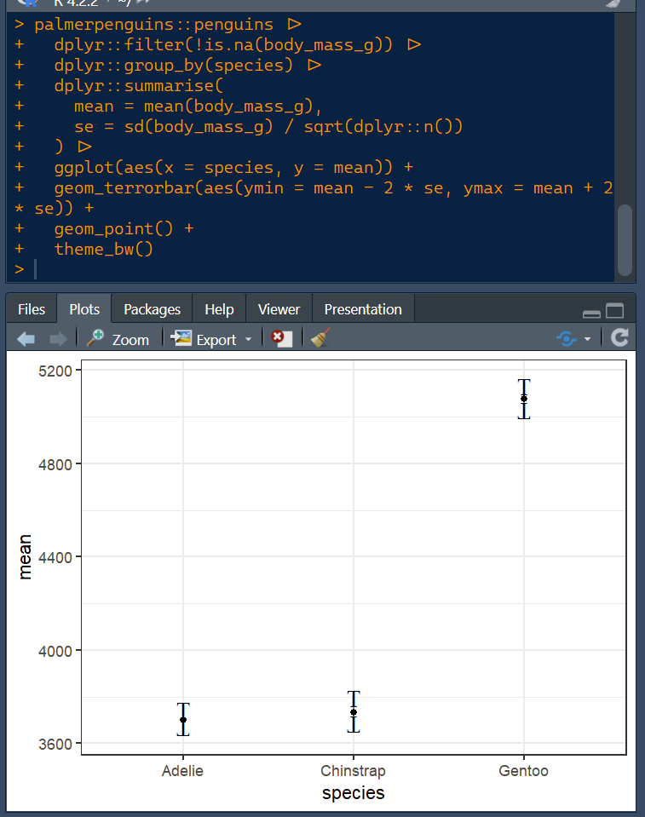Click the console vertical scrollbar thumb

625,239
